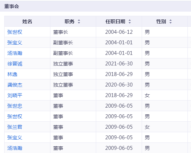Select gender 男 in 徐晋诚's row
The width and height of the screenshot is (191, 153).
tap(147, 64)
